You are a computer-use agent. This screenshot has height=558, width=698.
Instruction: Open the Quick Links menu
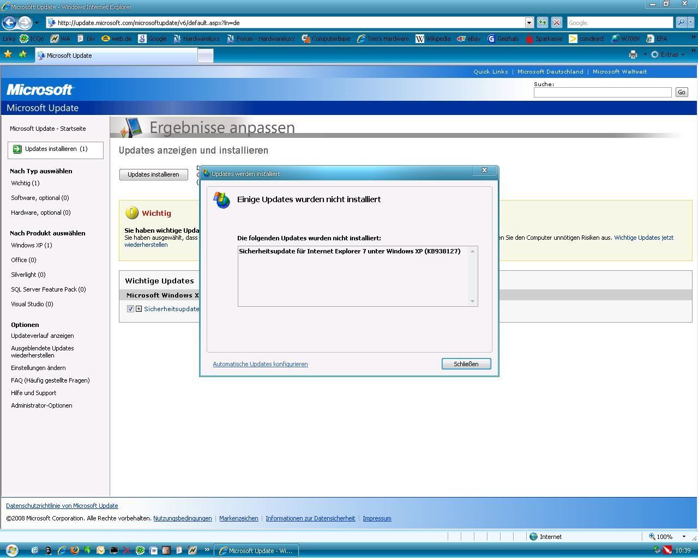coord(490,71)
